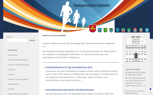Click the HERZLICH WILLKOMMEN heading
The height and width of the screenshot is (95, 153).
tap(54, 35)
